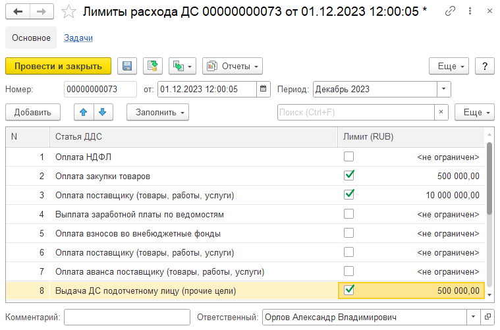Click the Провести и закрыть button

click(x=58, y=66)
